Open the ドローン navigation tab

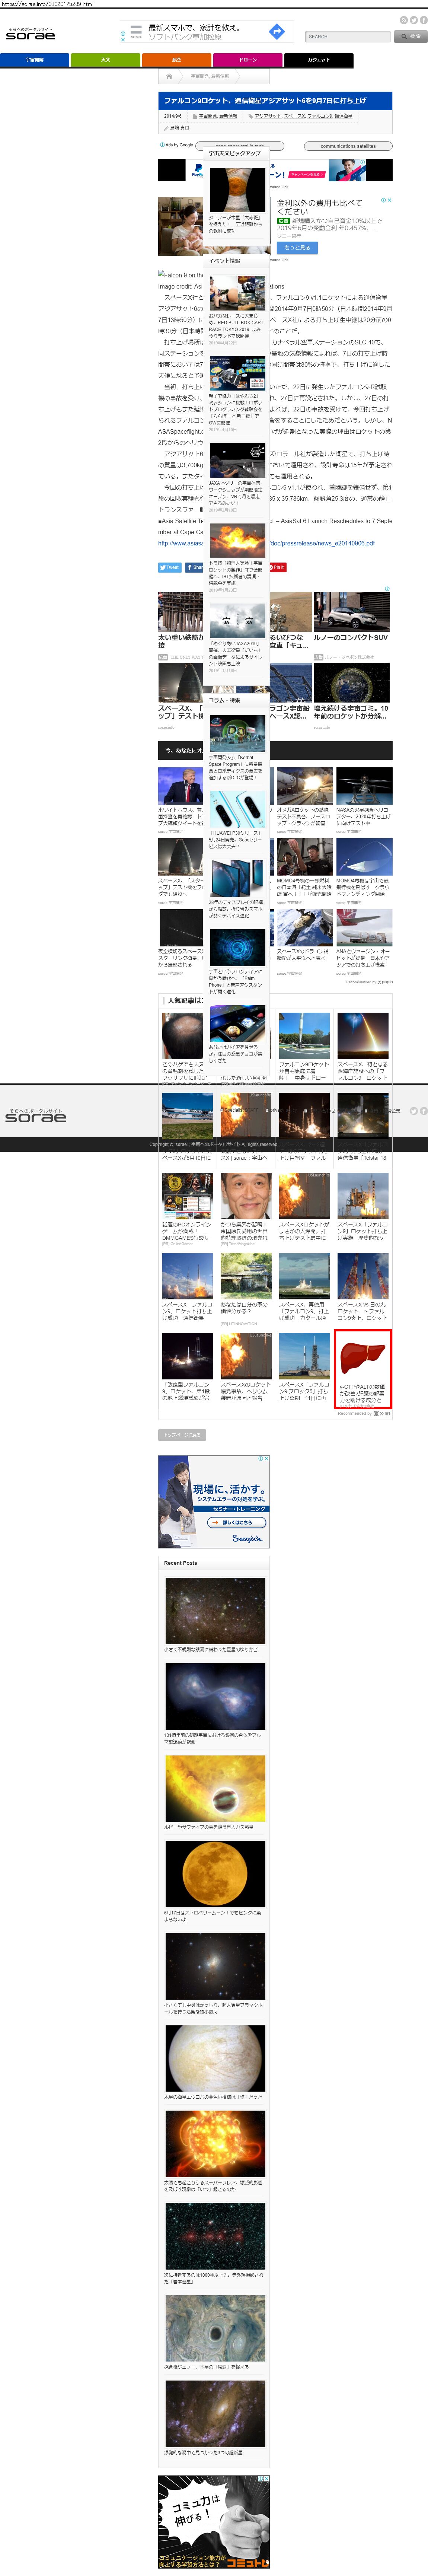tap(247, 60)
